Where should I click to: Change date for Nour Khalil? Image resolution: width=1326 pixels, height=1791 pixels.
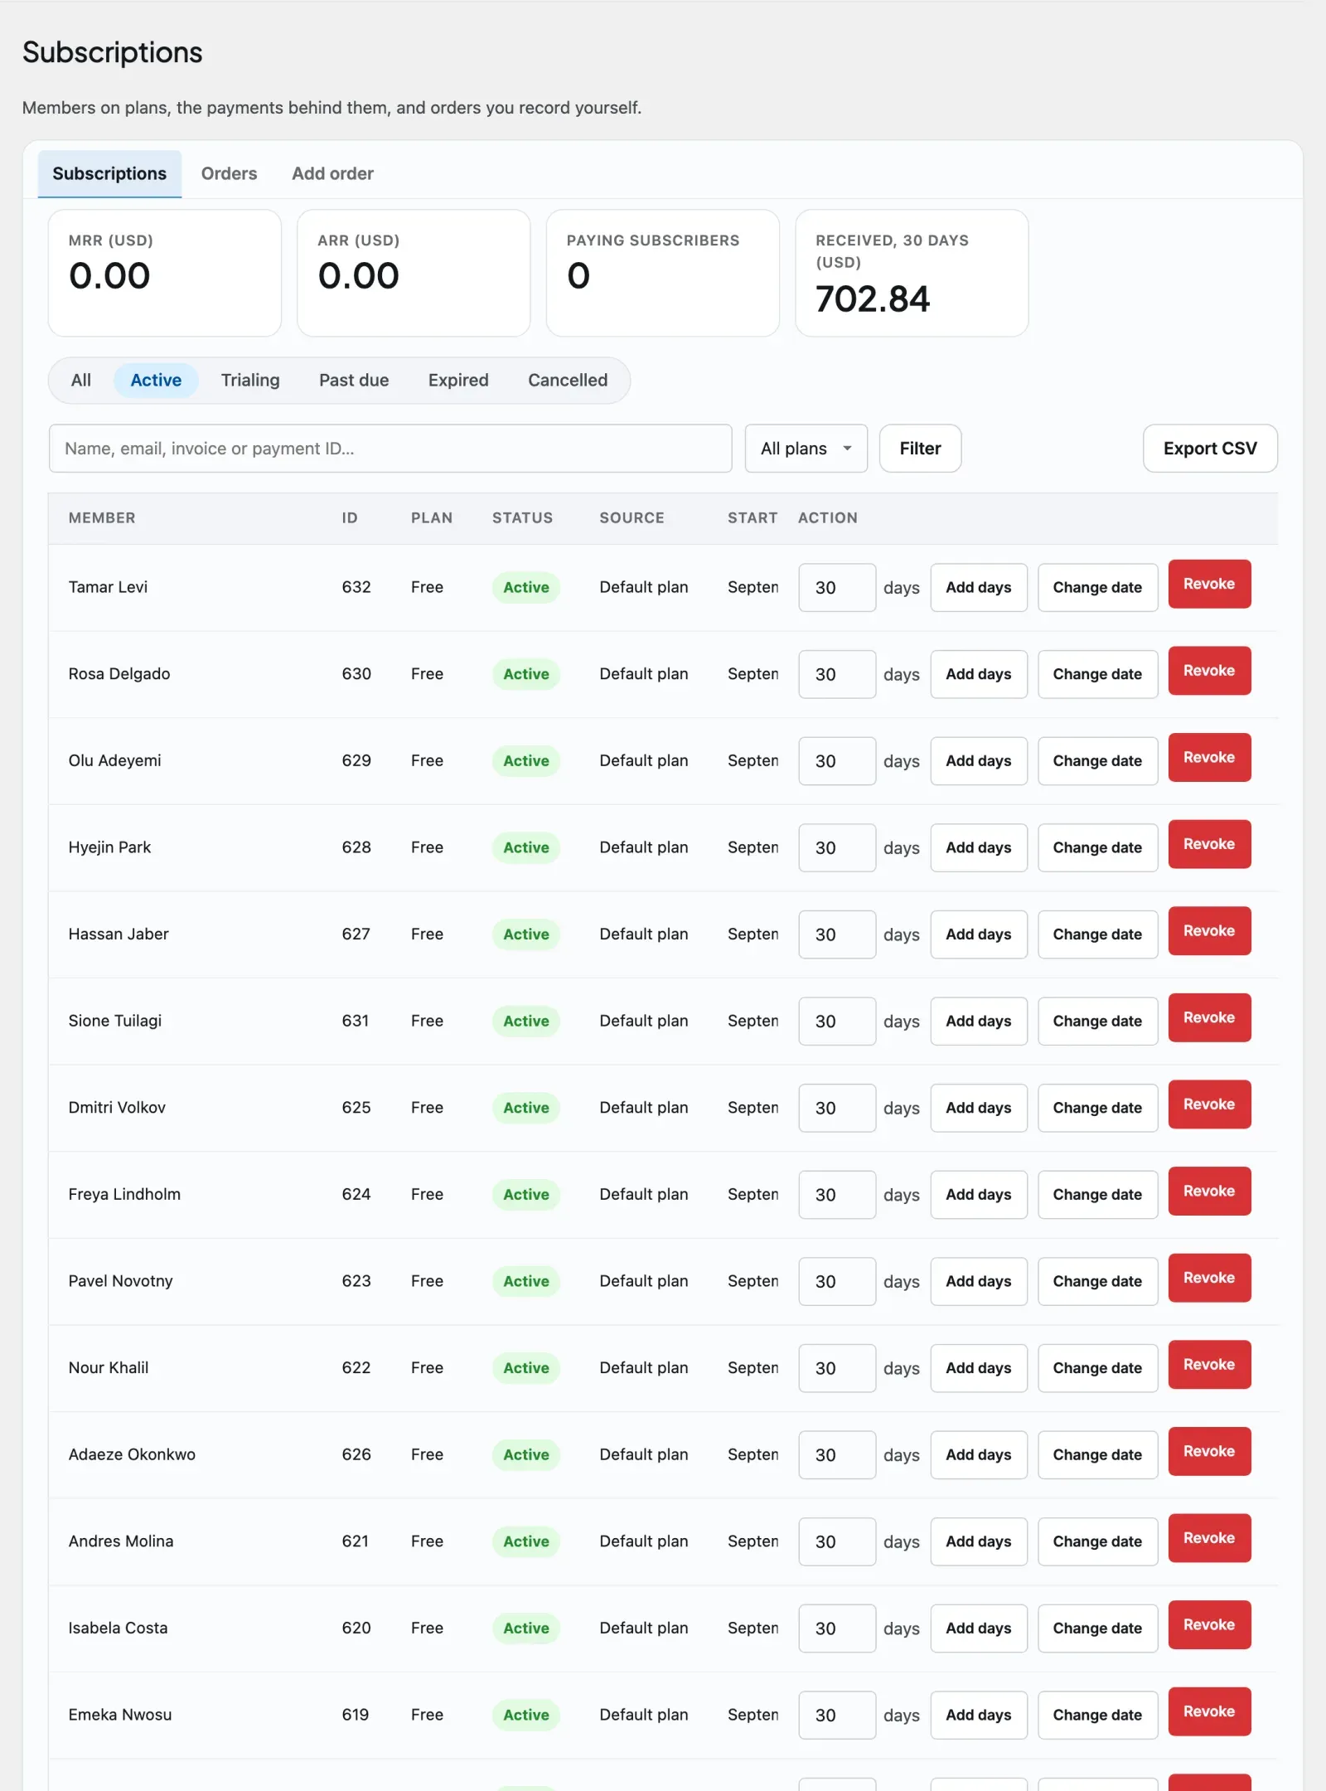click(x=1097, y=1368)
